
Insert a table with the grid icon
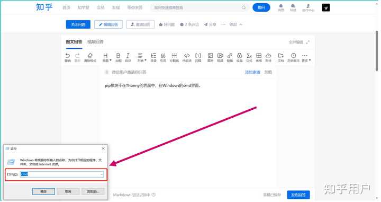point(259,57)
